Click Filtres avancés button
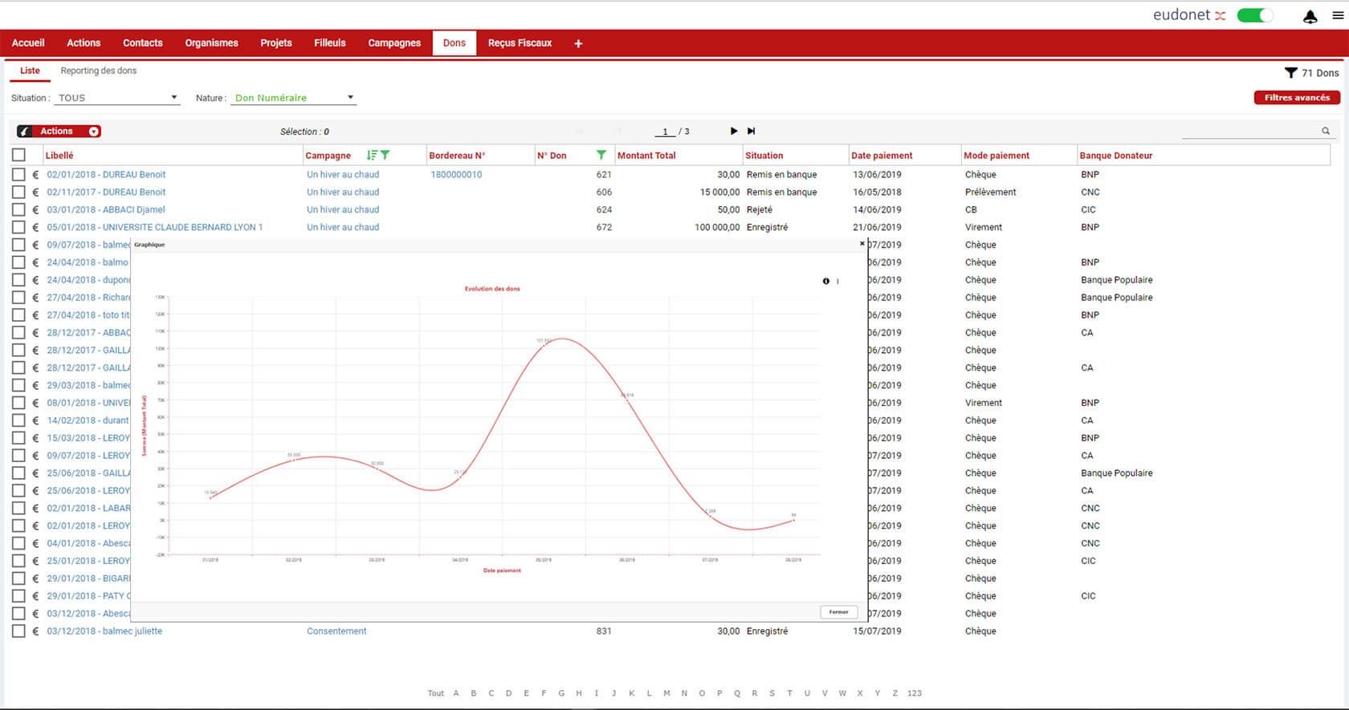The image size is (1349, 710). pos(1297,98)
